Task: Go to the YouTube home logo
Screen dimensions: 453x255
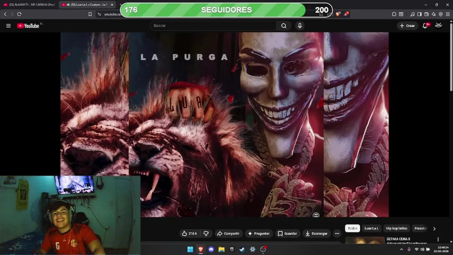Action: (x=28, y=26)
